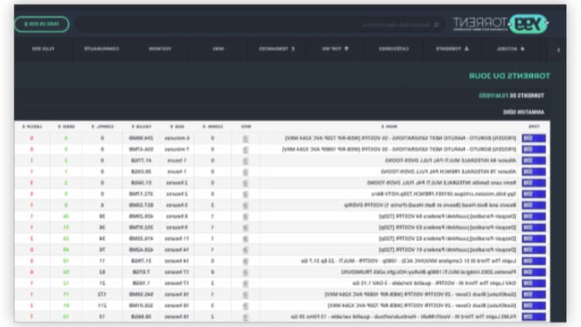Open NFO icon for Juushinki Pandora 01 row

[x=245, y=250]
